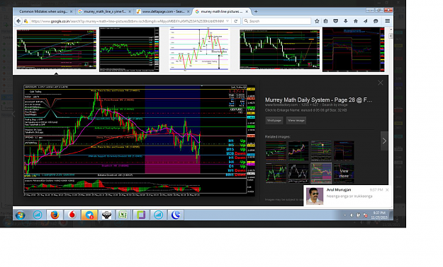Go to next image with right arrow
The width and height of the screenshot is (443, 267).
coord(384,141)
